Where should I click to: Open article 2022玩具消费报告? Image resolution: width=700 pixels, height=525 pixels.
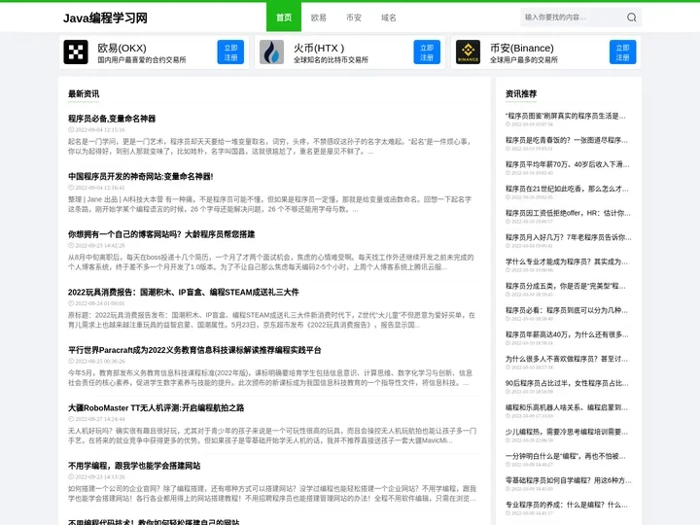[x=184, y=292]
